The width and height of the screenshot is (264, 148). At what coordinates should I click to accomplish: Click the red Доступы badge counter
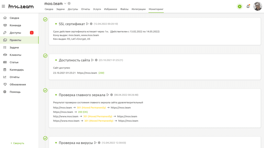tap(32, 33)
